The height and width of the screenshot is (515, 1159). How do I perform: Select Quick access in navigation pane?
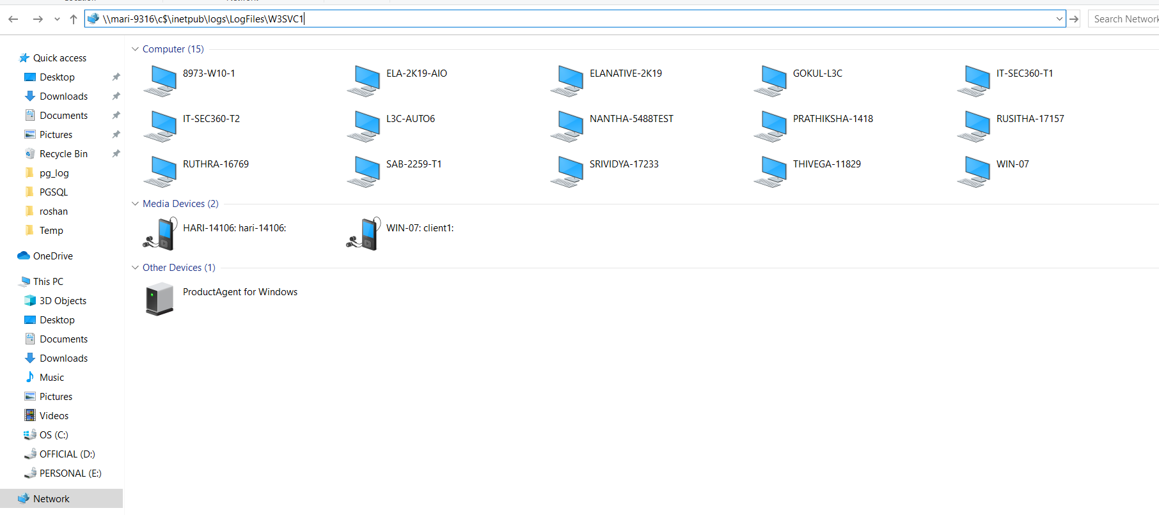pyautogui.click(x=59, y=58)
